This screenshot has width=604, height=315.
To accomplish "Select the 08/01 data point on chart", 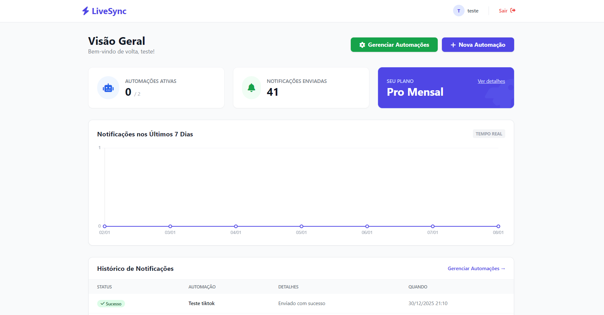I will pyautogui.click(x=498, y=226).
